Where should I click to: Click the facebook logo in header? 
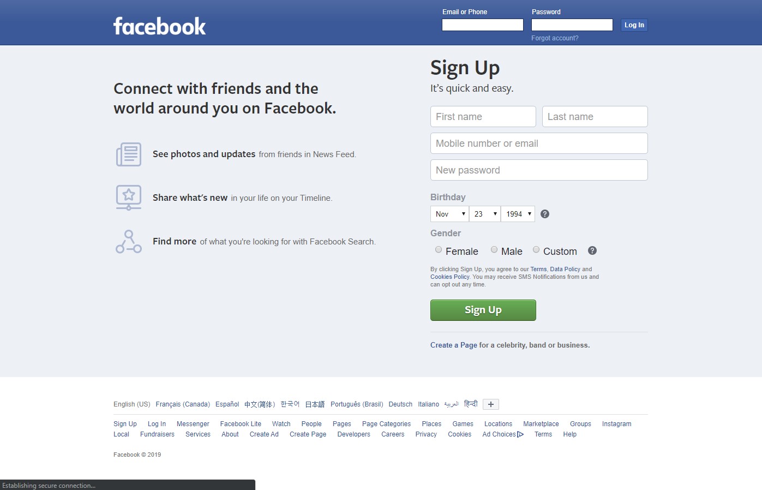click(x=159, y=26)
